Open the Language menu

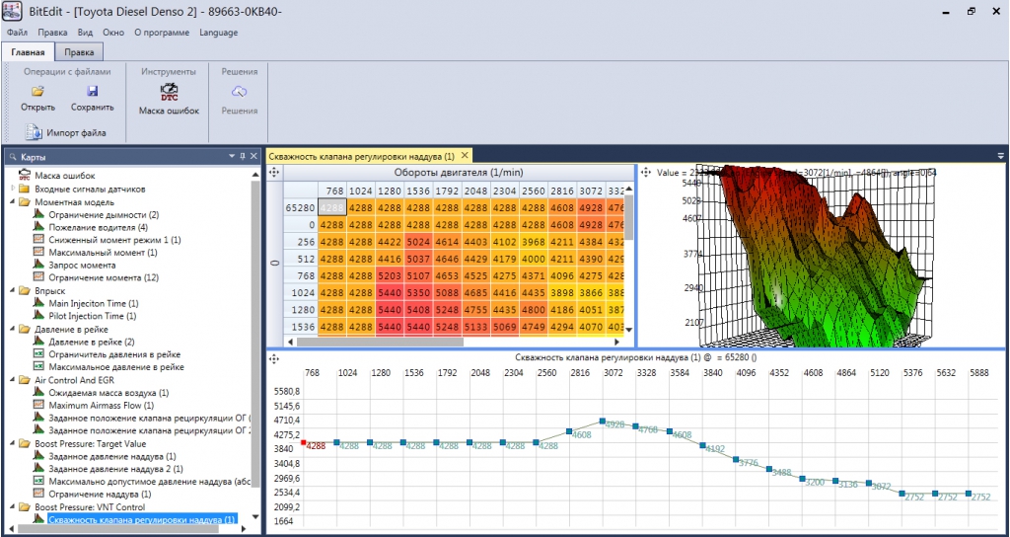click(x=218, y=33)
